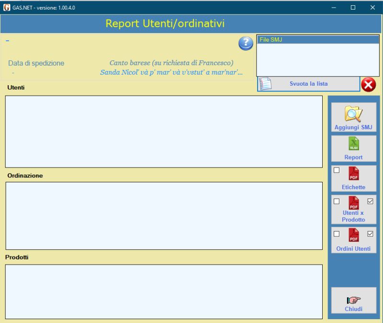This screenshot has width=383, height=323.
Task: Maximize the GAS.NET window
Action: pos(353,8)
